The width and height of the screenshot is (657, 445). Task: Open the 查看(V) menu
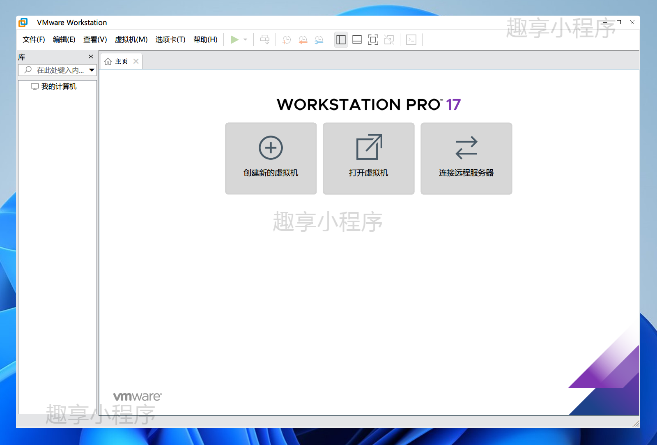point(95,39)
